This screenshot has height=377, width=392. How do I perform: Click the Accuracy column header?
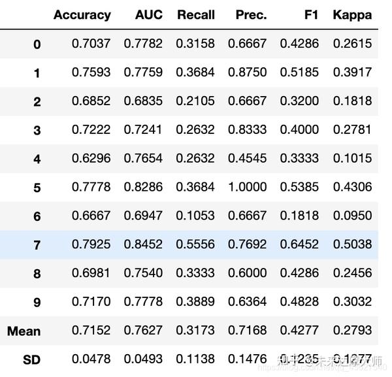pos(82,15)
